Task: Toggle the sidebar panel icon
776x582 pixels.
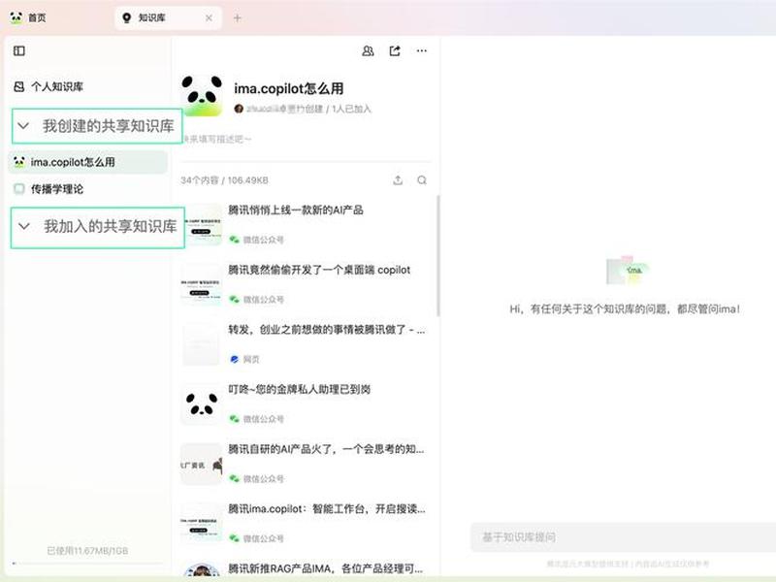Action: point(18,50)
